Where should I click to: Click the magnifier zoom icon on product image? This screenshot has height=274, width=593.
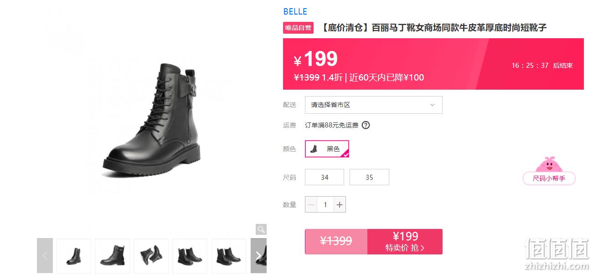pos(261,229)
